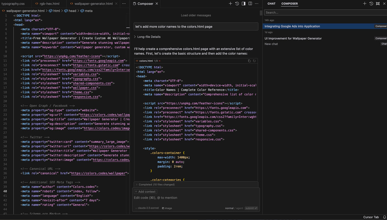Reject colors.html change with red x
This screenshot has height=220, width=387.
click(159, 61)
